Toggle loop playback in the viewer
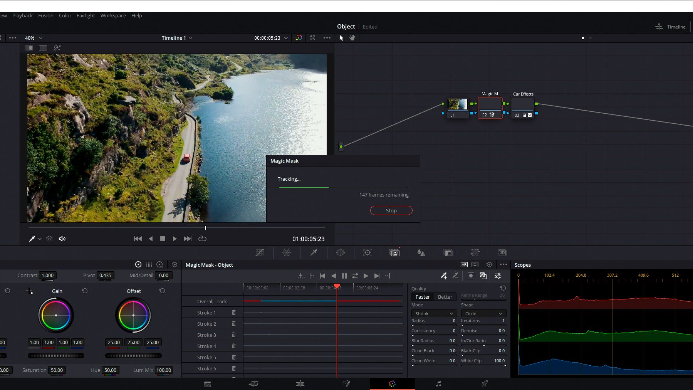693x390 pixels. tap(202, 239)
